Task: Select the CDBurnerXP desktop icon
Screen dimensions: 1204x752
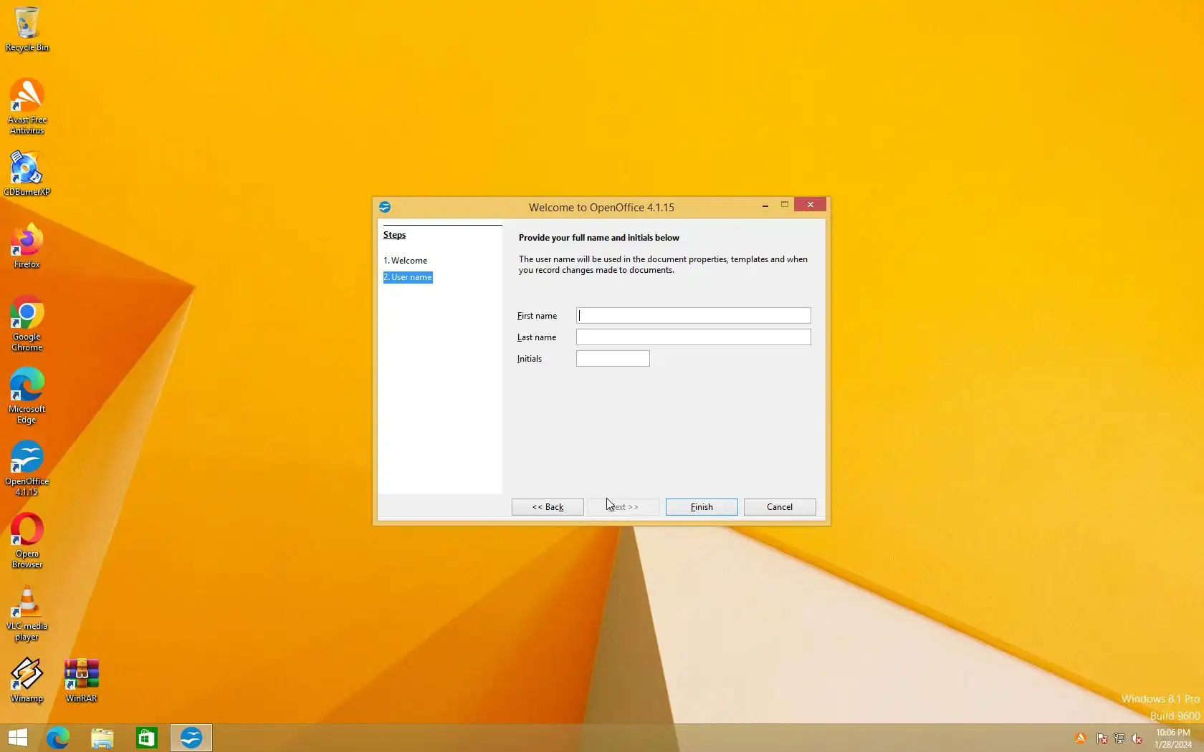Action: click(x=27, y=173)
